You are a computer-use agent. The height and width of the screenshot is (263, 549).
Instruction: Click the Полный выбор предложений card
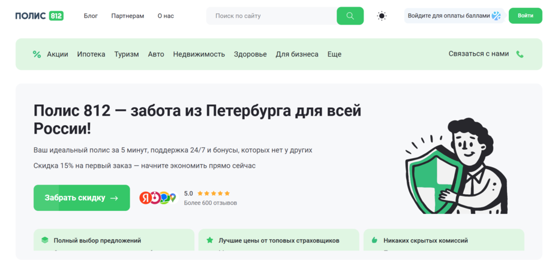(x=114, y=240)
